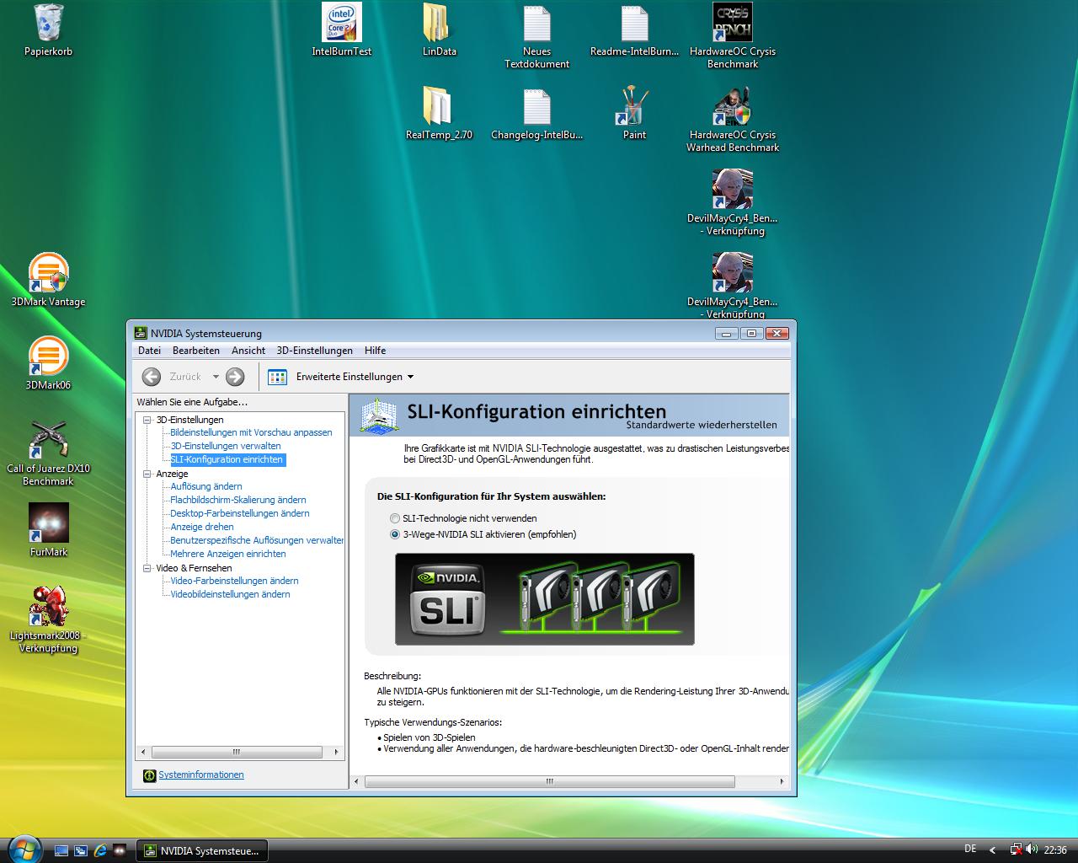
Task: Open 'Mehrere Anzeigen einrichten' task
Action: tap(228, 554)
